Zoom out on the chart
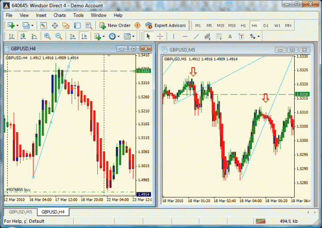This screenshot has height=228, width=322. [x=59, y=37]
